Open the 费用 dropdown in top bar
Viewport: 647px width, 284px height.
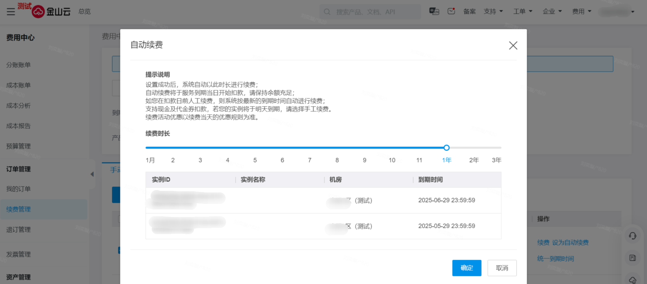pyautogui.click(x=582, y=12)
